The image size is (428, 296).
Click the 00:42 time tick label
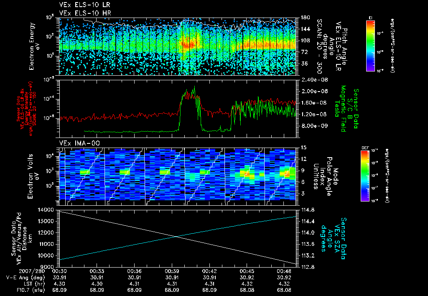(x=209, y=271)
